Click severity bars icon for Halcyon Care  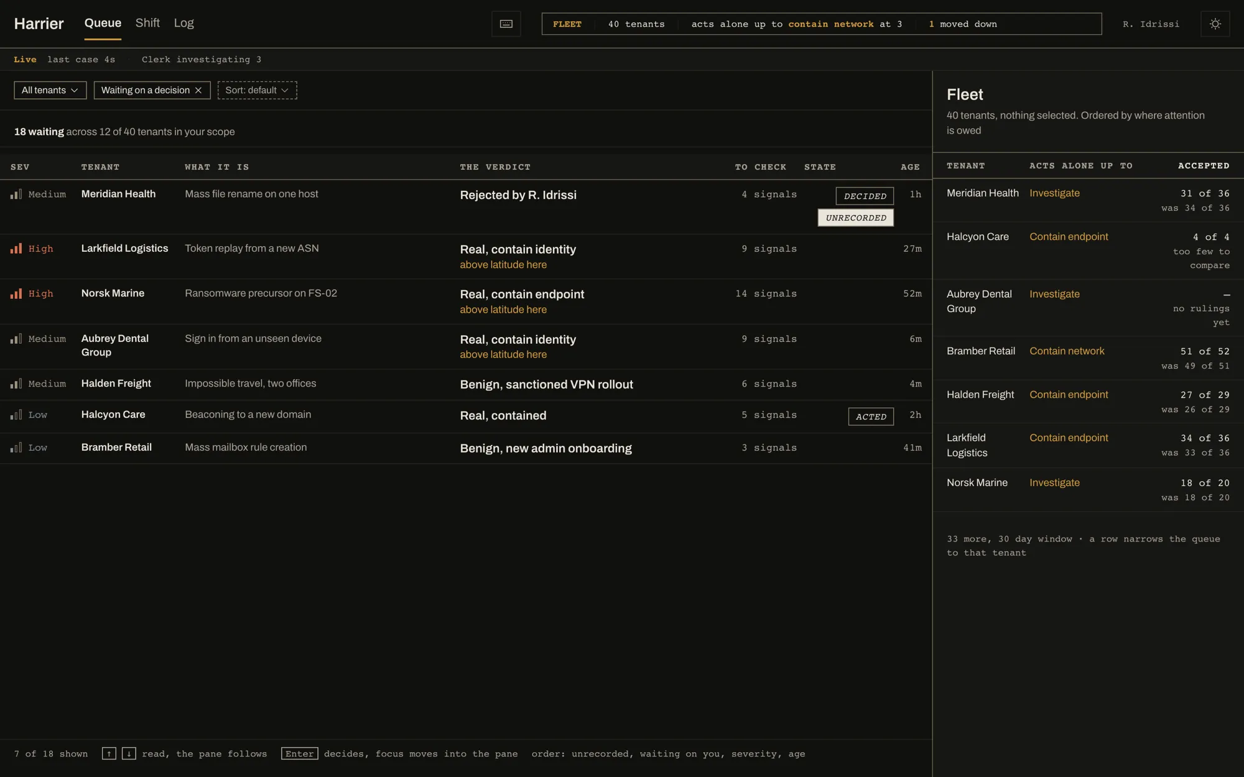click(x=16, y=415)
